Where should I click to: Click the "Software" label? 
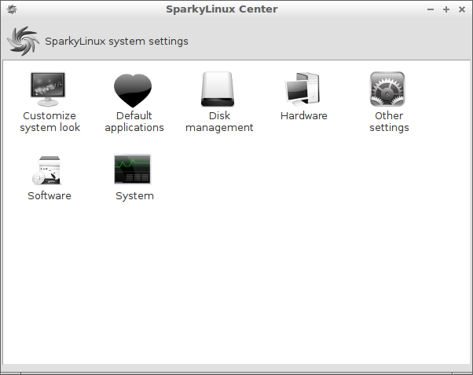(x=49, y=196)
